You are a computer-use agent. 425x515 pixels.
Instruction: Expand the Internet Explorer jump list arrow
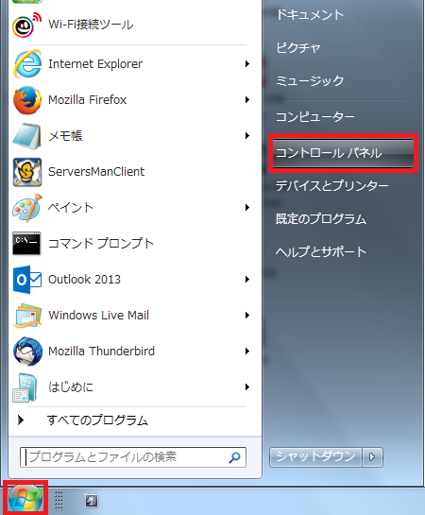247,63
